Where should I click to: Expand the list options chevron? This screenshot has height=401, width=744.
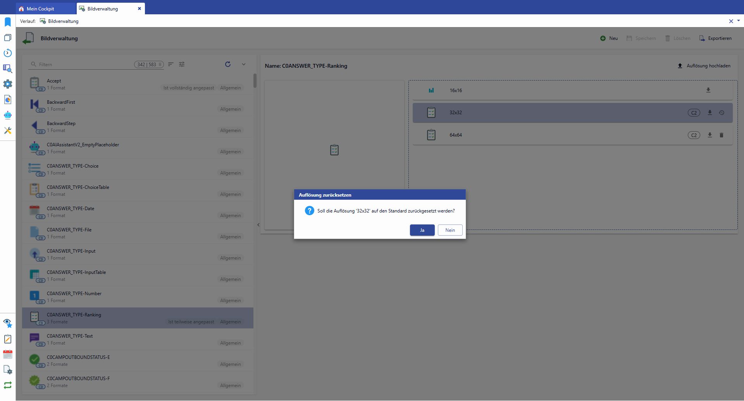(244, 64)
